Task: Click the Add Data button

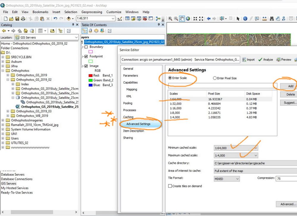Action: tap(69, 18)
